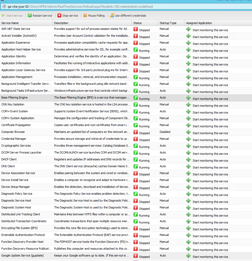The image size is (252, 261).
Task: Click running status icon for CNG Key Isolation
Action: pyautogui.click(x=136, y=105)
